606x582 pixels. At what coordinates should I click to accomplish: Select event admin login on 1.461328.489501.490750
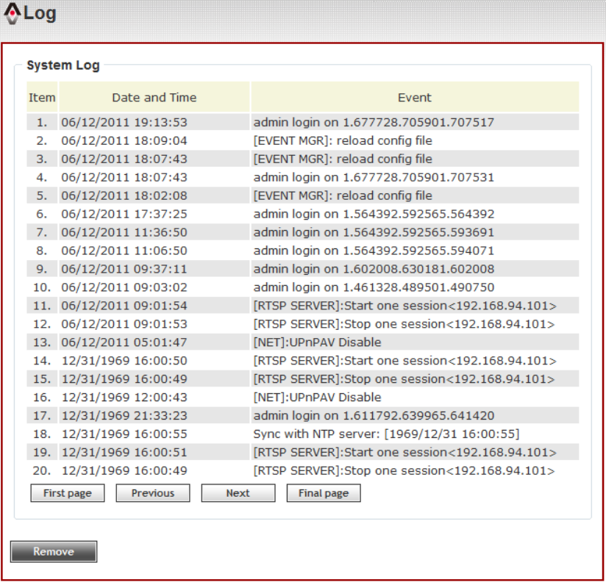tap(374, 287)
